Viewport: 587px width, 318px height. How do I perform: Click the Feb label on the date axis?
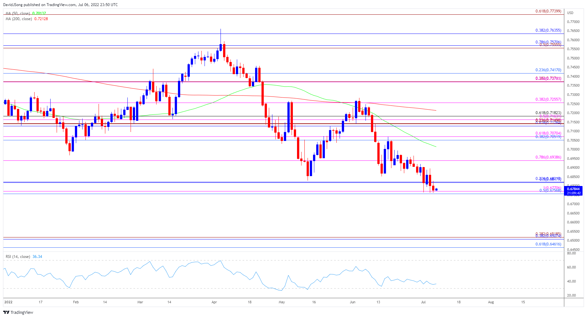76,302
